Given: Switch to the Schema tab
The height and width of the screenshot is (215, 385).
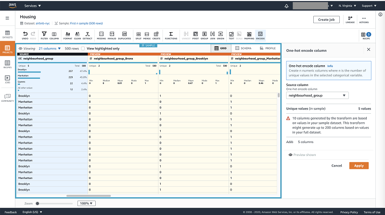Looking at the screenshot, I should (244, 48).
